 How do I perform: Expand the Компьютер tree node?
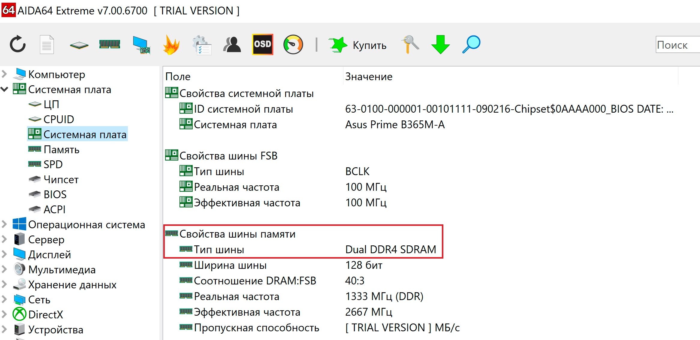coord(4,74)
